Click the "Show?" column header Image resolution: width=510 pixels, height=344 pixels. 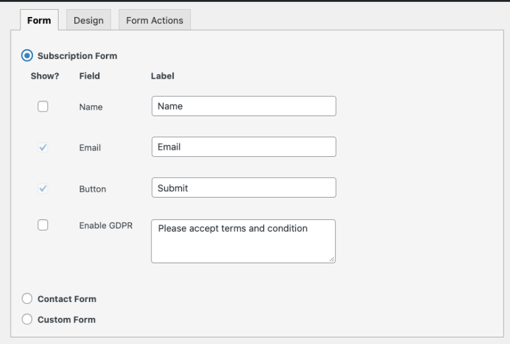coord(45,76)
